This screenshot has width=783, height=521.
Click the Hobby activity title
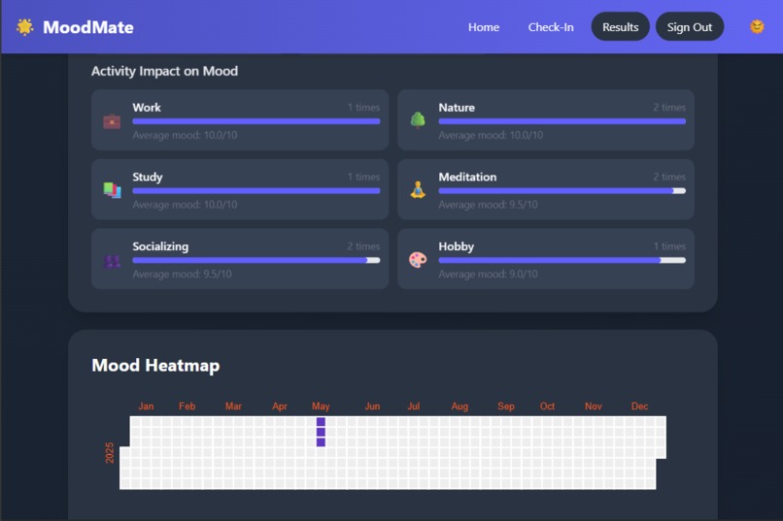click(x=456, y=246)
